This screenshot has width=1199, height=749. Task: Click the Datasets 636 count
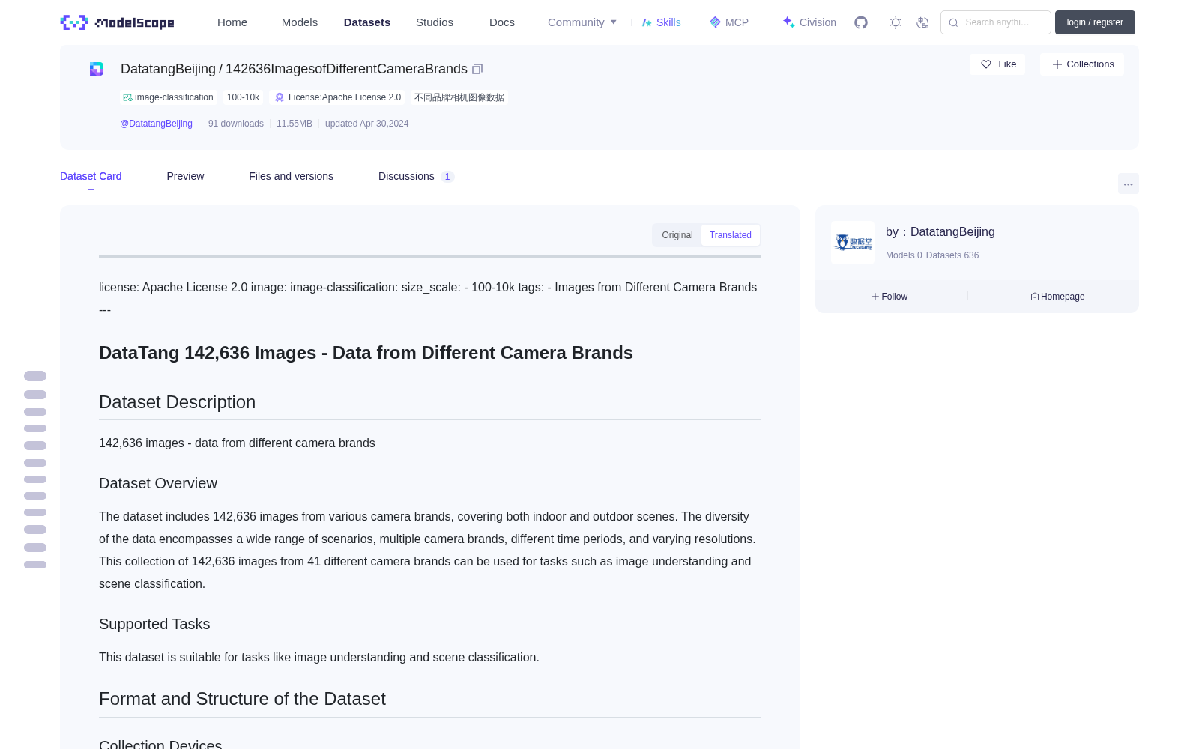click(952, 255)
